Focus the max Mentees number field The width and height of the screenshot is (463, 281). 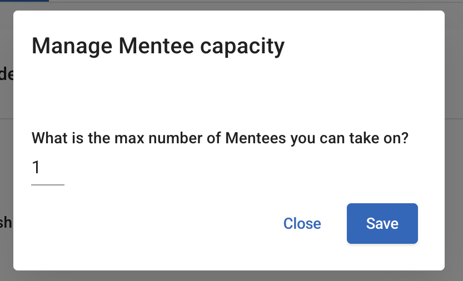[47, 168]
